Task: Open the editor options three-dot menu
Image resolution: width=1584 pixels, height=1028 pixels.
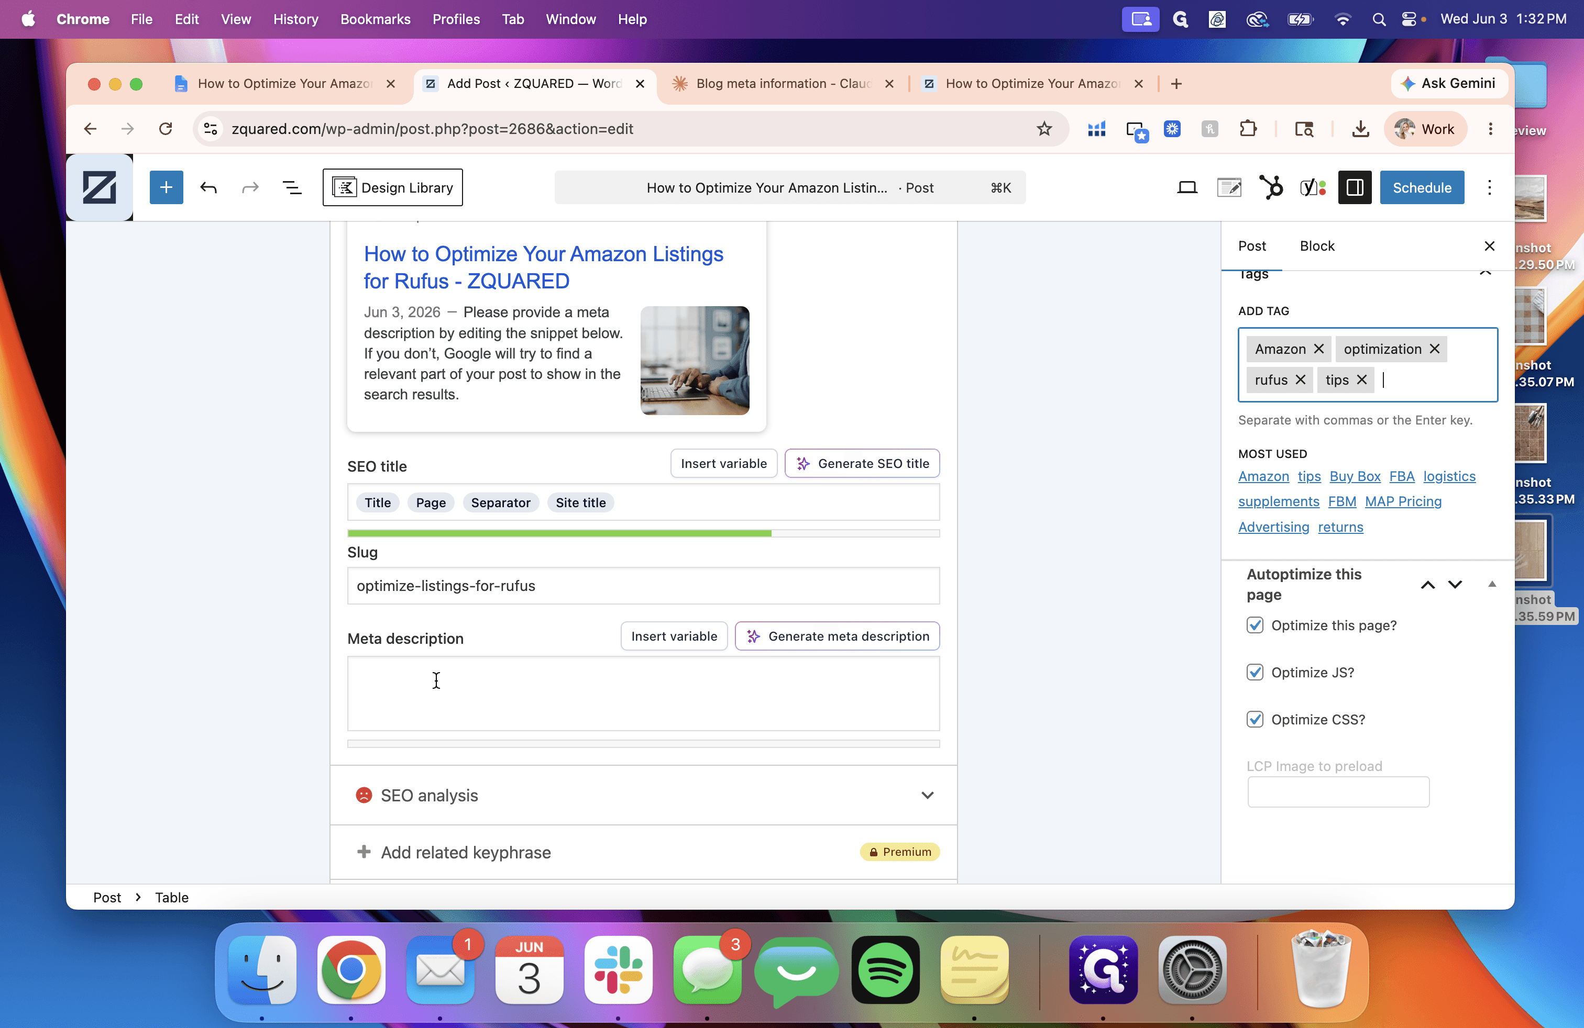Action: pos(1490,187)
